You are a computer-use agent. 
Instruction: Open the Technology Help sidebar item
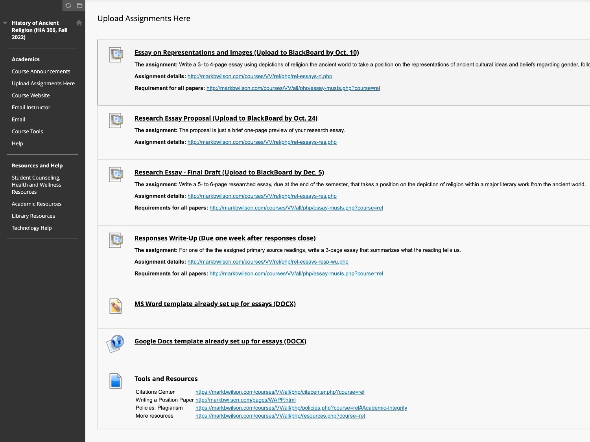click(32, 228)
